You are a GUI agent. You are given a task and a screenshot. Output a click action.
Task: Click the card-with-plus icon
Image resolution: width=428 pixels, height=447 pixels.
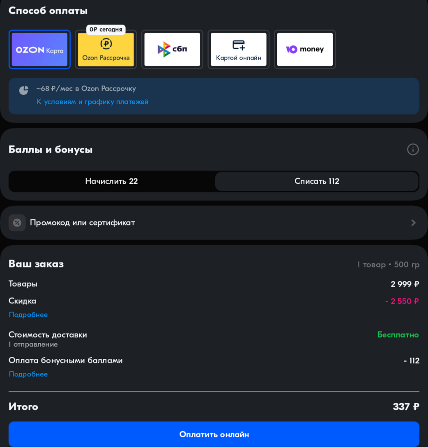239,45
